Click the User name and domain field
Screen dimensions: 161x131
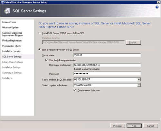[107, 65]
